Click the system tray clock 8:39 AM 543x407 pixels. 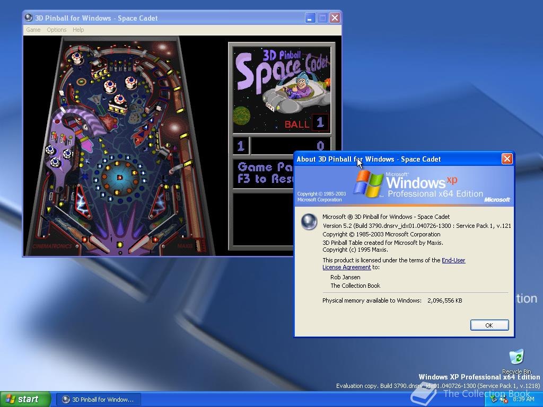(523, 400)
